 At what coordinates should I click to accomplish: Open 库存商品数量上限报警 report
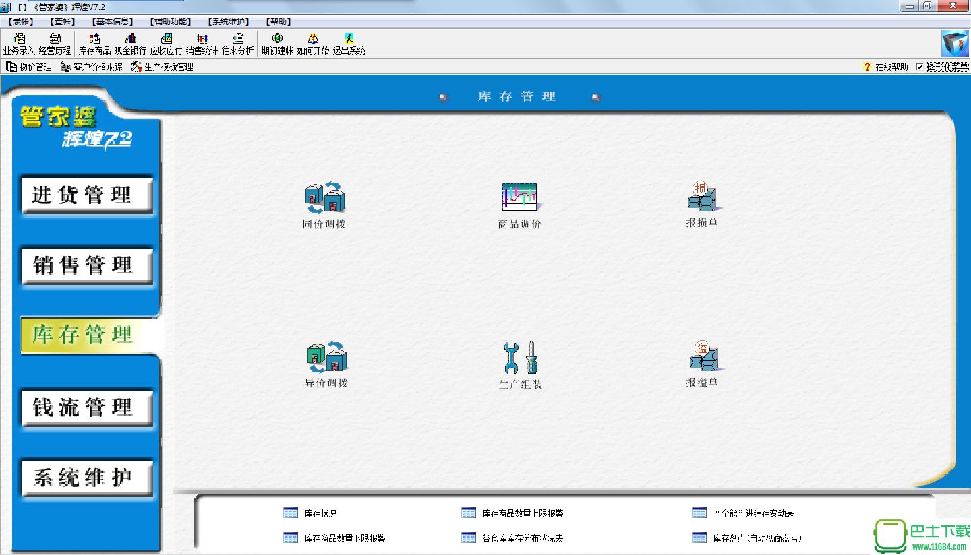[523, 513]
